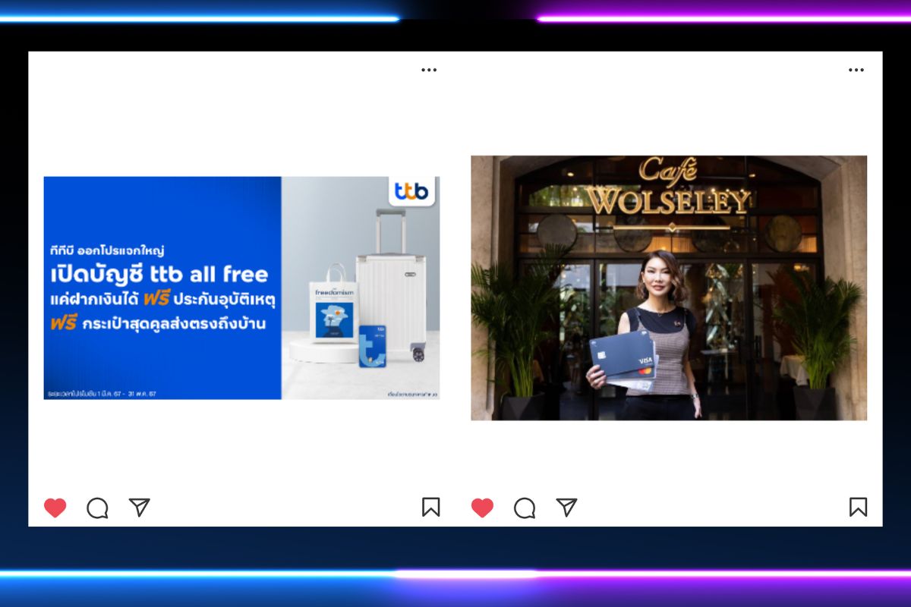Open three-dot menu on ttb post
911x607 pixels.
tap(429, 70)
